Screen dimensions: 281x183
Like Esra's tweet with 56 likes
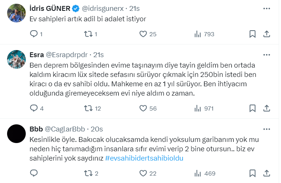tap(143, 108)
